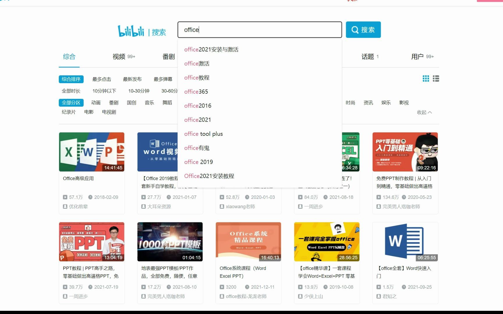The image size is (503, 314).
Task: Click uploader icon beside 一周进步 under PPT教程
Action: pyautogui.click(x=65, y=296)
